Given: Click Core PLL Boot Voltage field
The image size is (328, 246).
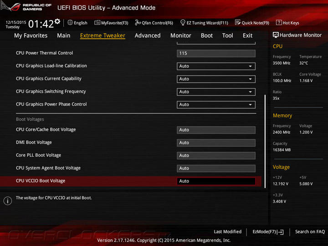Looking at the screenshot, I should point(216,156).
